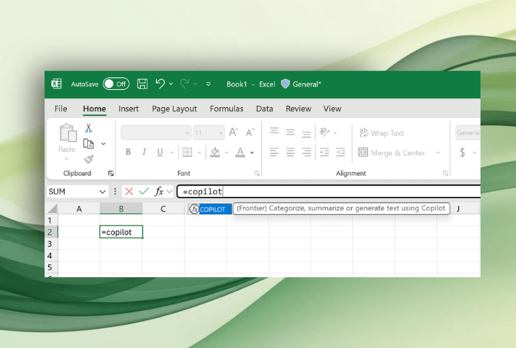Click the Wrap Text button
The width and height of the screenshot is (516, 348).
(381, 133)
